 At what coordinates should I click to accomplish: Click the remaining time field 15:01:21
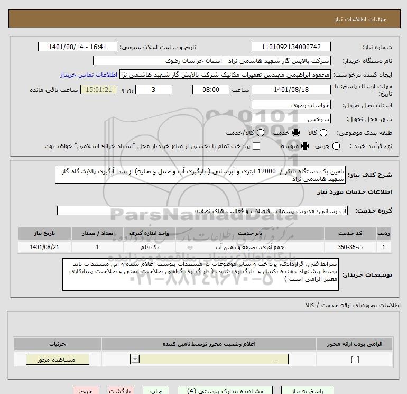click(99, 89)
